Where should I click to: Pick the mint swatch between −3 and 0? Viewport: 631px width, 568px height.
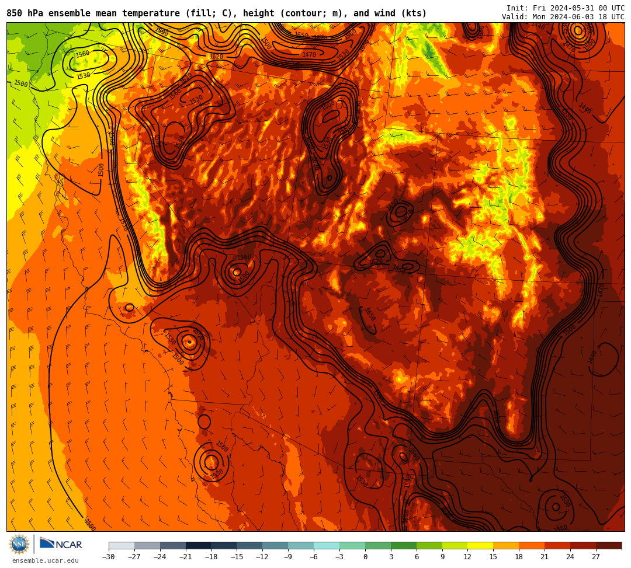click(352, 545)
